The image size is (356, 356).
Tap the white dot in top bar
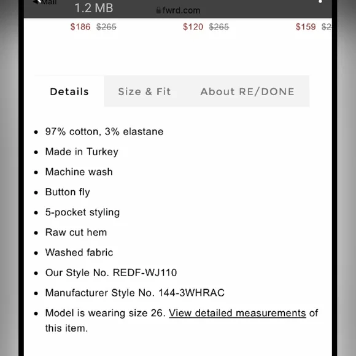click(x=320, y=1)
